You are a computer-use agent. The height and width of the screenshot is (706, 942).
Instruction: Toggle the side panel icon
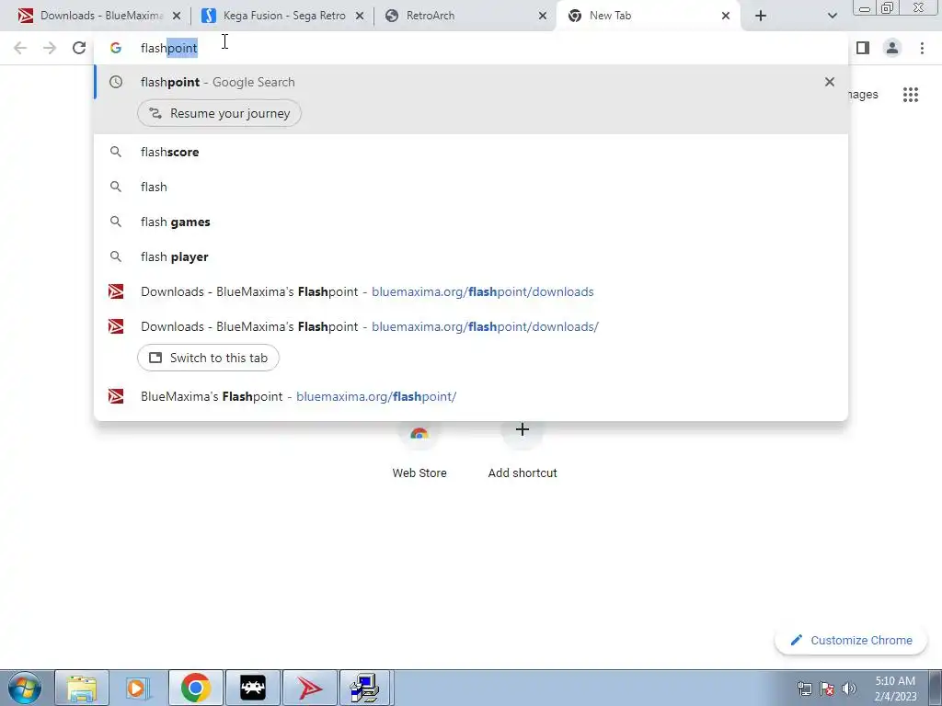point(863,48)
